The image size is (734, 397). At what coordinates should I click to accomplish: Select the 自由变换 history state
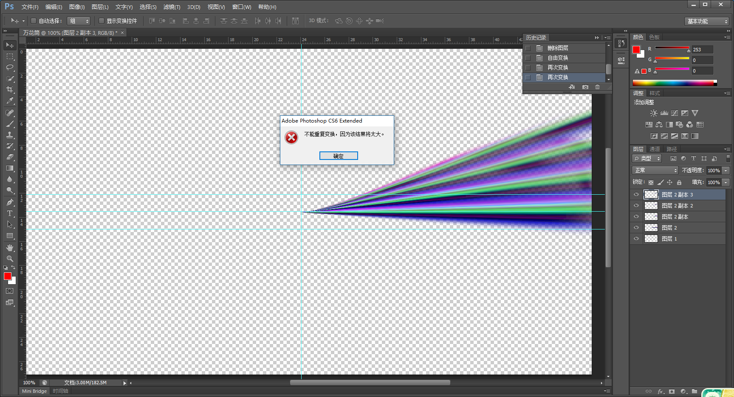click(x=557, y=58)
